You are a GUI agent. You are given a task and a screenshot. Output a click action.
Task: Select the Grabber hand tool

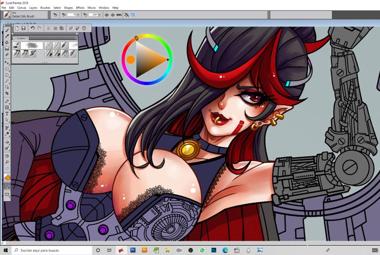(x=7, y=156)
